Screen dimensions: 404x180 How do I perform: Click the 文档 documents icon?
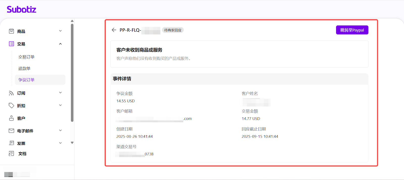pyautogui.click(x=11, y=154)
